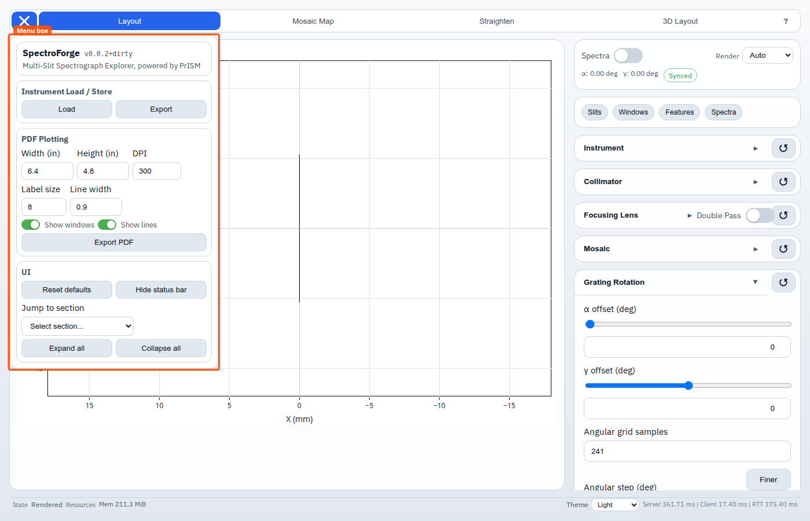Focus the Angular grid samples field
This screenshot has width=810, height=521.
tap(687, 452)
